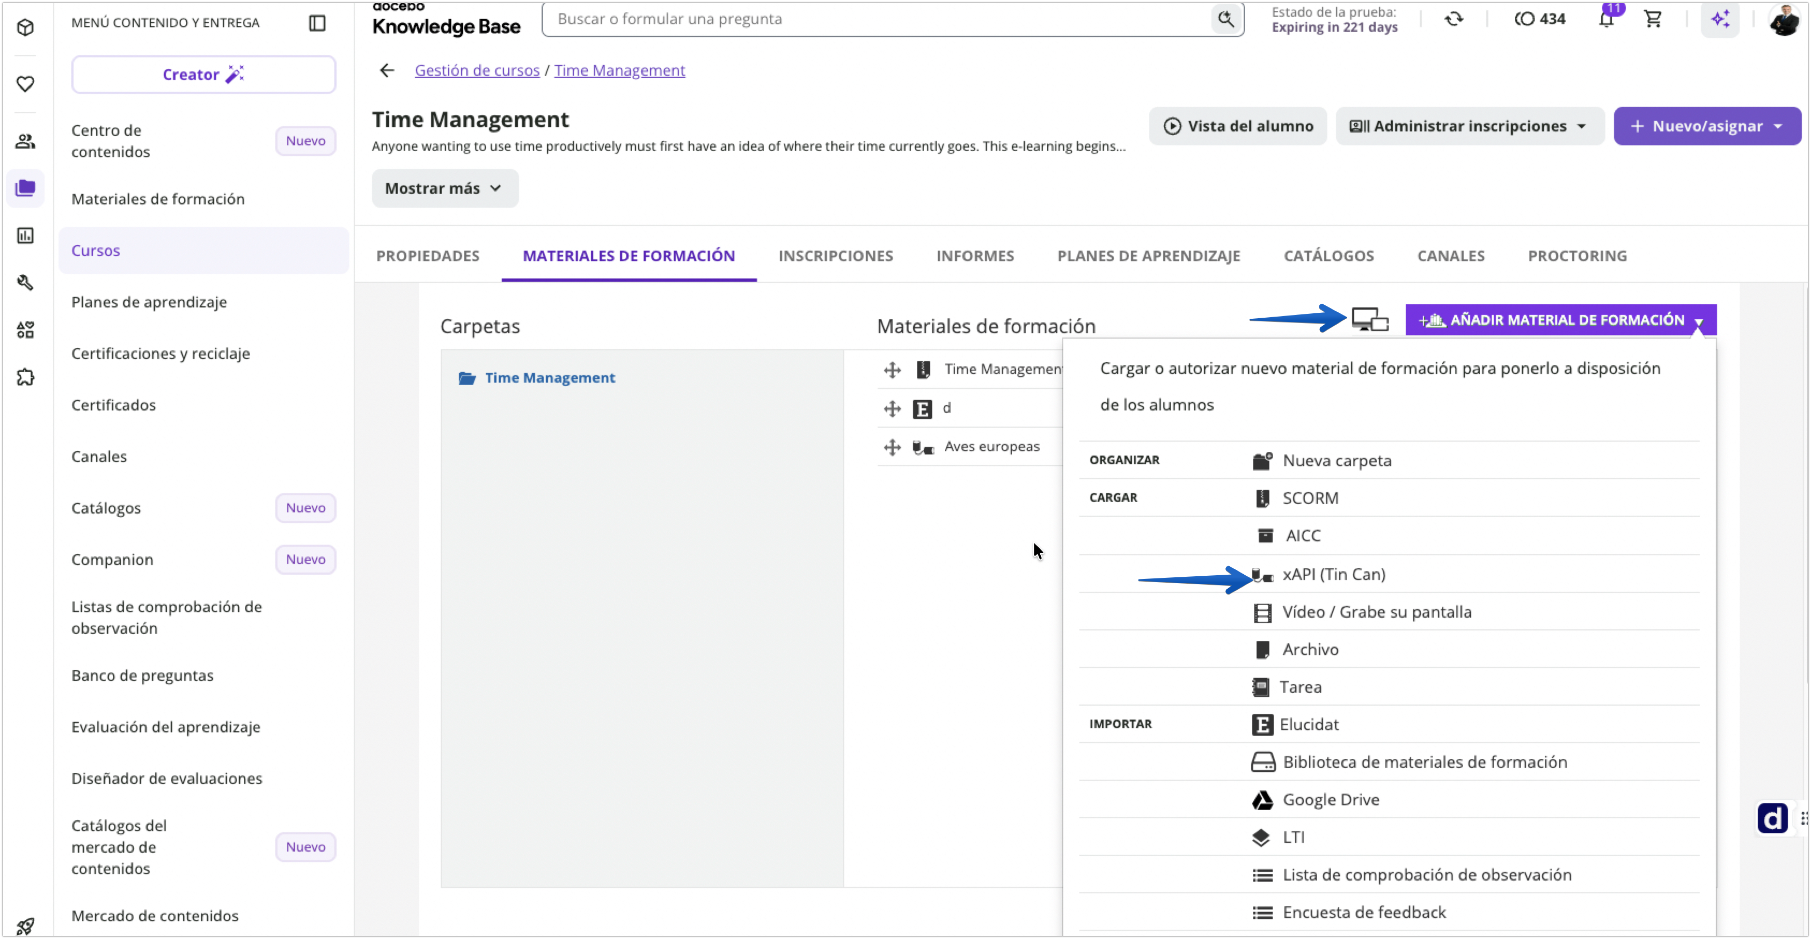This screenshot has width=1811, height=939.
Task: Collapse the sidebar menu panel icon
Action: point(317,23)
